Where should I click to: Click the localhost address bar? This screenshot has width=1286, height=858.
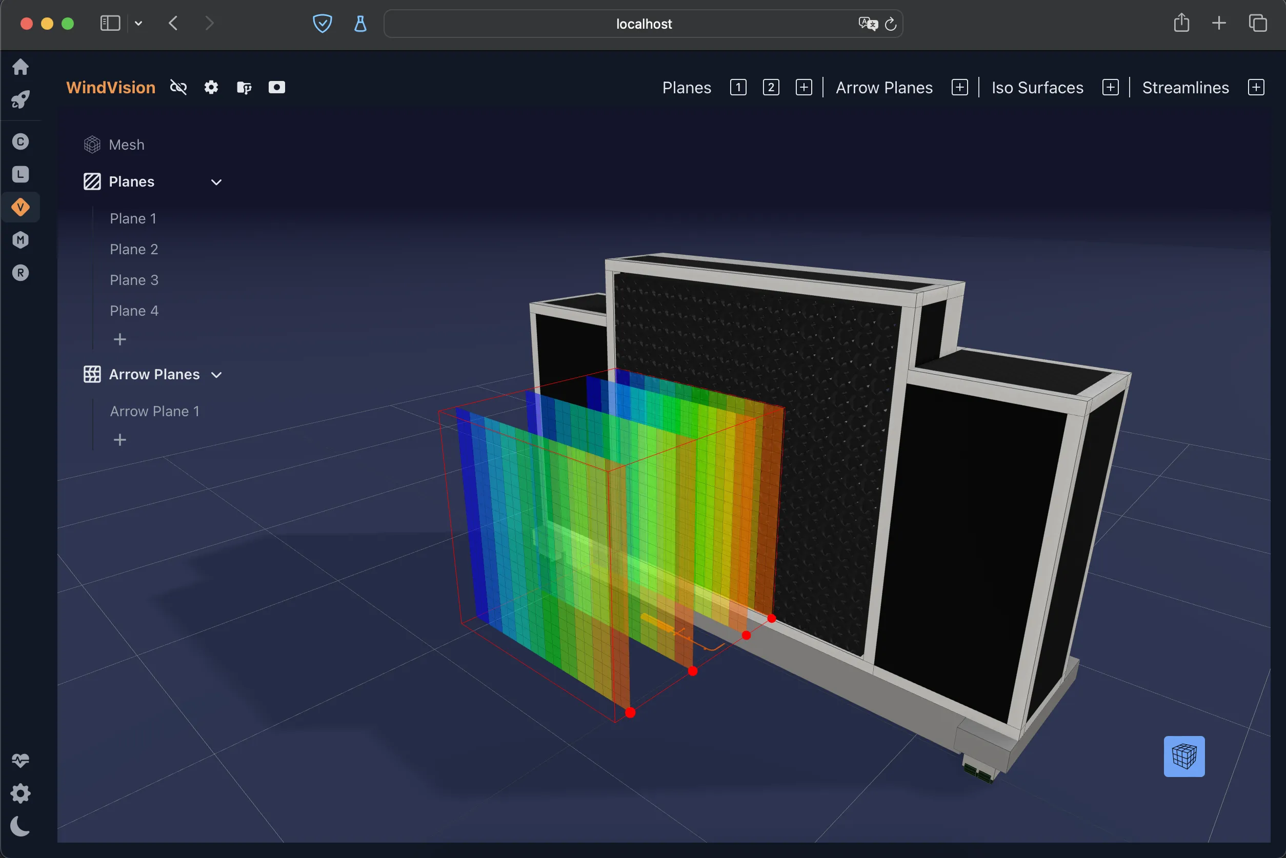point(644,24)
